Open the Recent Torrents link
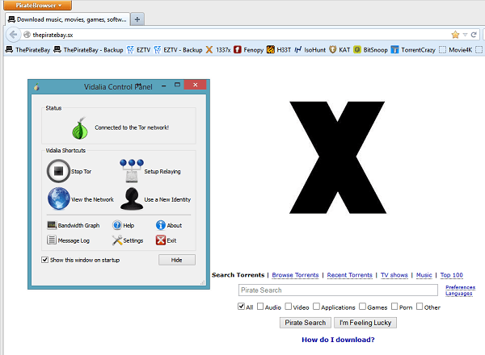Viewport: 485px width, 355px height. (349, 275)
